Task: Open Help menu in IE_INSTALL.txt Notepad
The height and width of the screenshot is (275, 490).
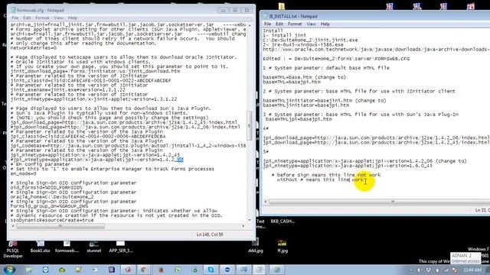Action: tap(325, 24)
